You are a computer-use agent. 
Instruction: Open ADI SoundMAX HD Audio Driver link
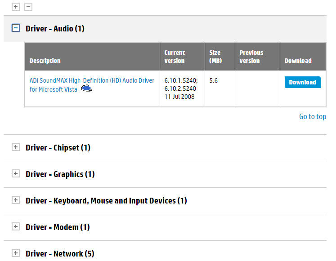click(92, 85)
